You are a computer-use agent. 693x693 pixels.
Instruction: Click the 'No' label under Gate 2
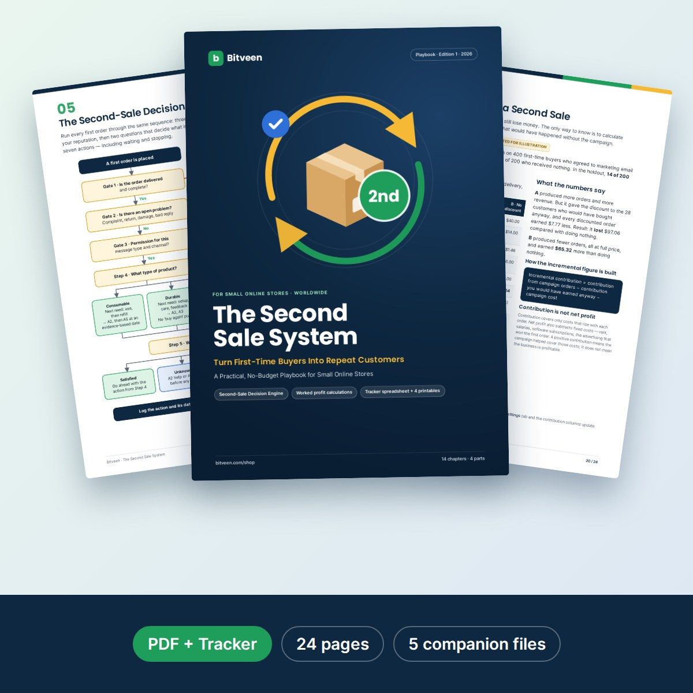click(146, 229)
